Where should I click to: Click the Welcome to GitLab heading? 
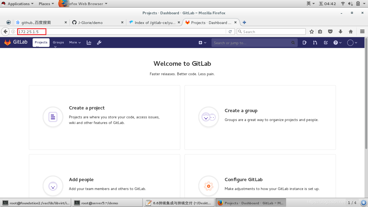tap(182, 64)
